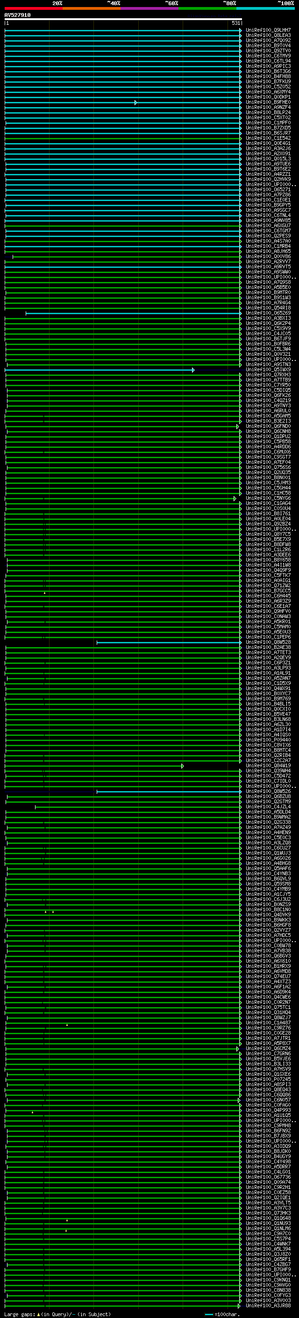Open hit UniRef100_Q8LEA3

[268, 36]
